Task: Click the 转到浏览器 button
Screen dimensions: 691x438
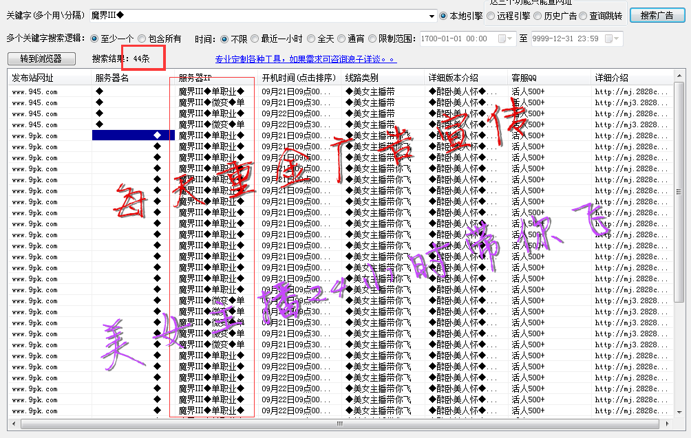Action: click(x=41, y=58)
